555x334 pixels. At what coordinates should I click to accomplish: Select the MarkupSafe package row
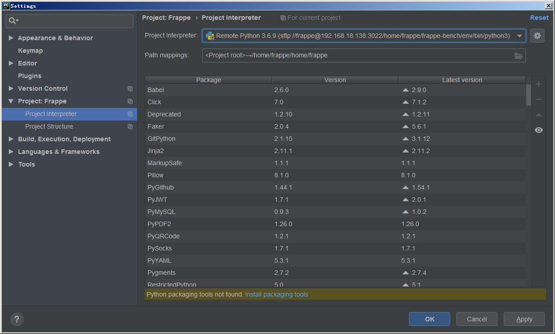coord(335,163)
